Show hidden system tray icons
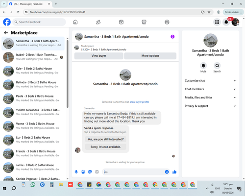 207,188
